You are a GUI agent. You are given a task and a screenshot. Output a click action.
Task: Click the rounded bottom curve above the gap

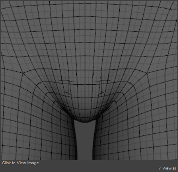coord(85,121)
